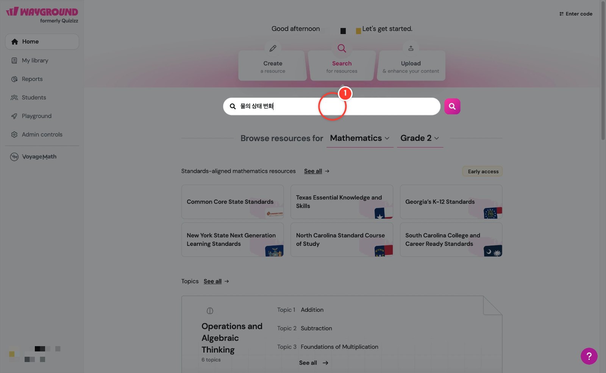
Task: Click the Upload arrow icon
Action: click(x=411, y=48)
